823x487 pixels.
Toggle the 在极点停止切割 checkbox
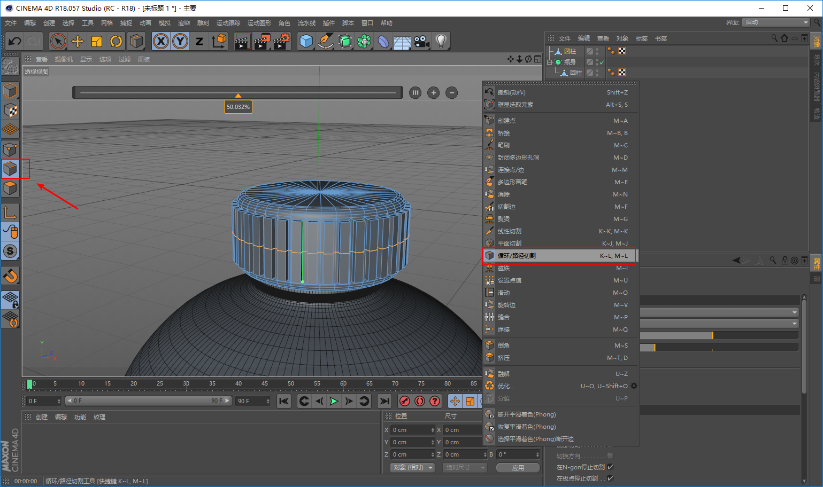point(610,478)
